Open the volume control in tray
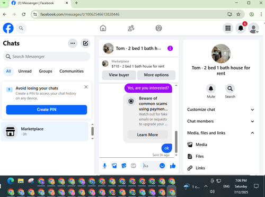Image resolution: width=265 pixels, height=197 pixels. (x=213, y=192)
